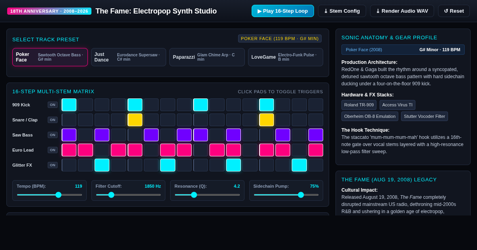Enable 909 Kick step 16 pad

pyautogui.click(x=316, y=105)
